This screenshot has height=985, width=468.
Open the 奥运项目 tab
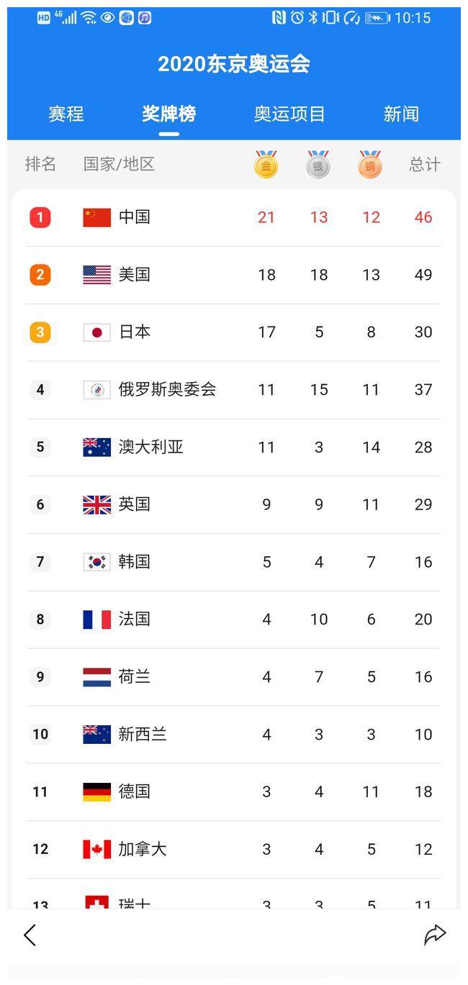pyautogui.click(x=289, y=114)
